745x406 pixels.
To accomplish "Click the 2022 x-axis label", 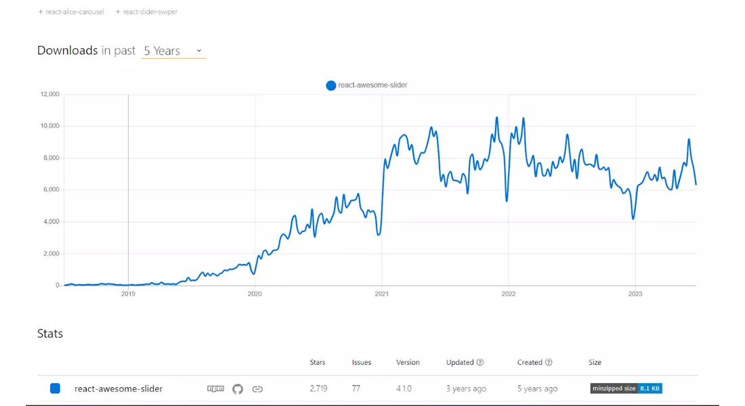I will point(509,294).
